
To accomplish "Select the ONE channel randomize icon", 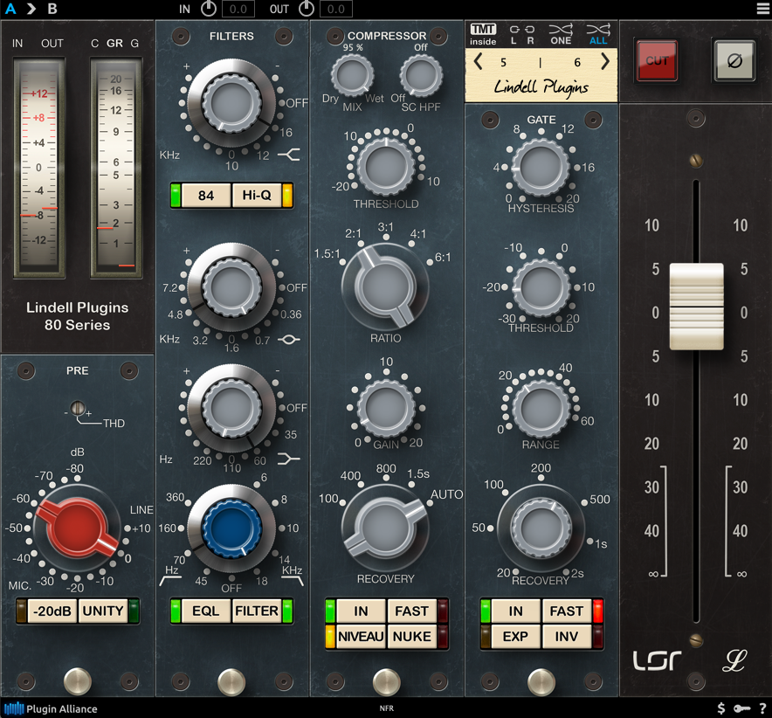I will point(561,35).
